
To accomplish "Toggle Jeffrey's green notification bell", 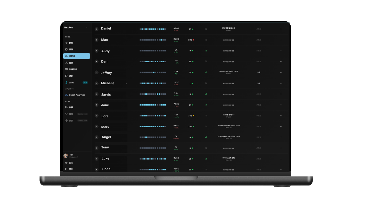I will click(206, 72).
